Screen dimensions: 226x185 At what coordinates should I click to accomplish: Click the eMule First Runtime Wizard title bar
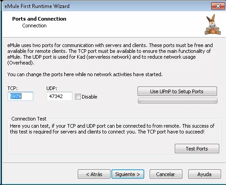(105, 6)
